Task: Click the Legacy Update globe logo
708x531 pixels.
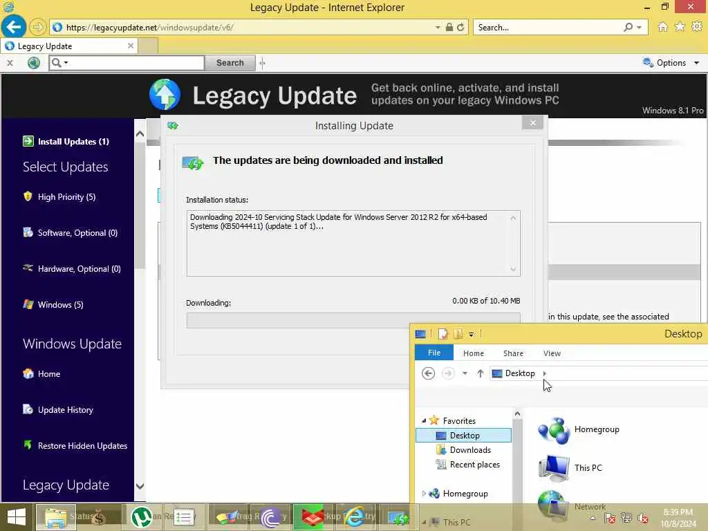Action: [x=165, y=95]
